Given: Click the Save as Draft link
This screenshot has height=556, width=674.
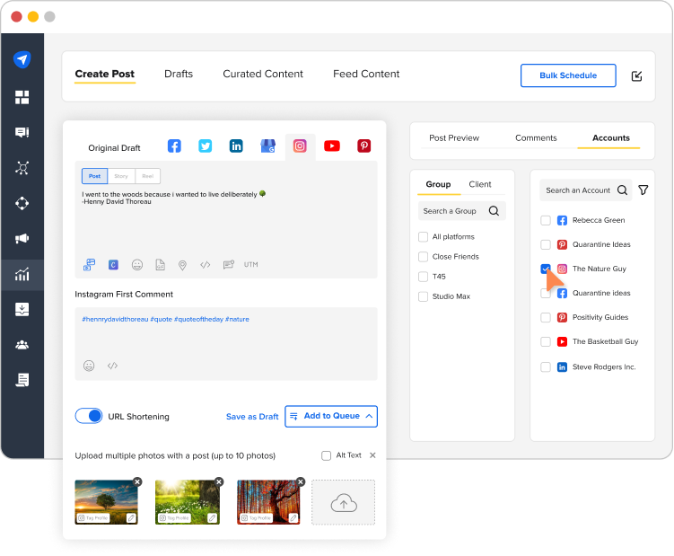Looking at the screenshot, I should tap(252, 417).
